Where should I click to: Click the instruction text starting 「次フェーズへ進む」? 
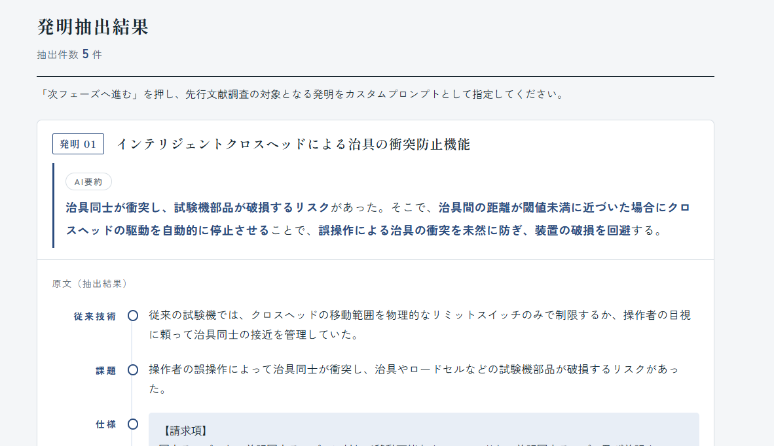301,94
